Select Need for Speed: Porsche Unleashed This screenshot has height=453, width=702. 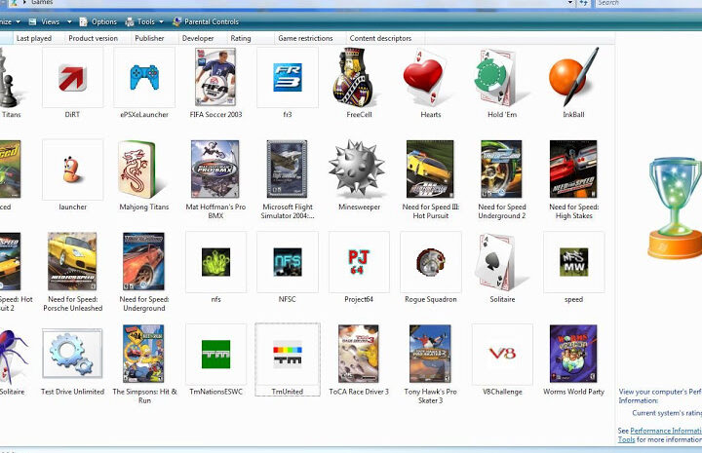coord(72,262)
